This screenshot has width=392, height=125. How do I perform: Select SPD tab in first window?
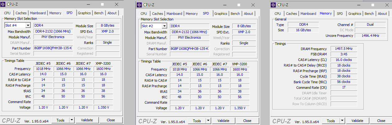pyautogui.click(x=69, y=13)
